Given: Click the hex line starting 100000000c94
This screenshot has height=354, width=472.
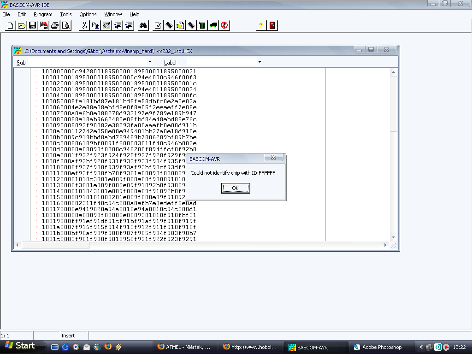Looking at the screenshot, I should [x=119, y=71].
